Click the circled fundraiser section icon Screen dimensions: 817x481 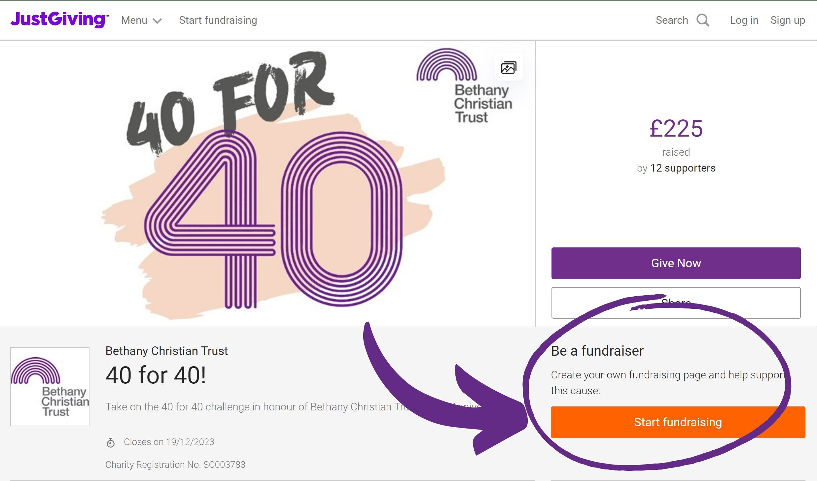[677, 423]
